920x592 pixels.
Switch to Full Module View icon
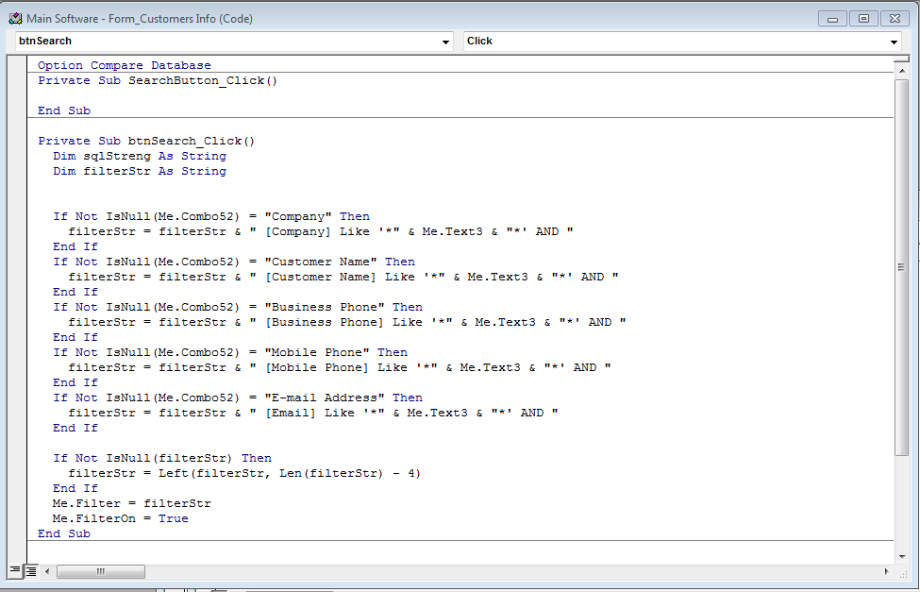click(30, 571)
